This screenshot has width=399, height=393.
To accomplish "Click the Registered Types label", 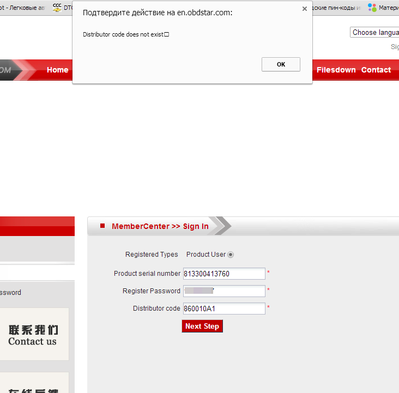I will pos(152,255).
